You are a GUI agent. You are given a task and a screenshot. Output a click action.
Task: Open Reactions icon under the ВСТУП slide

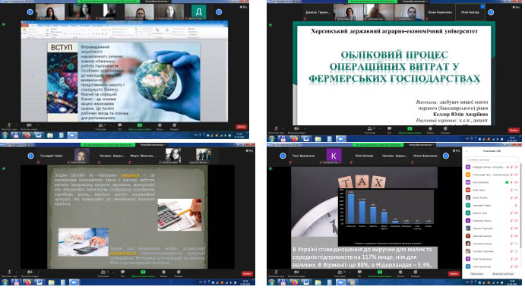(x=175, y=125)
